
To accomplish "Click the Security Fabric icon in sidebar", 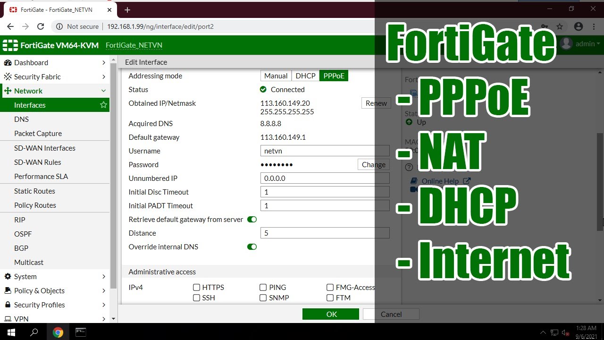I will tap(8, 77).
